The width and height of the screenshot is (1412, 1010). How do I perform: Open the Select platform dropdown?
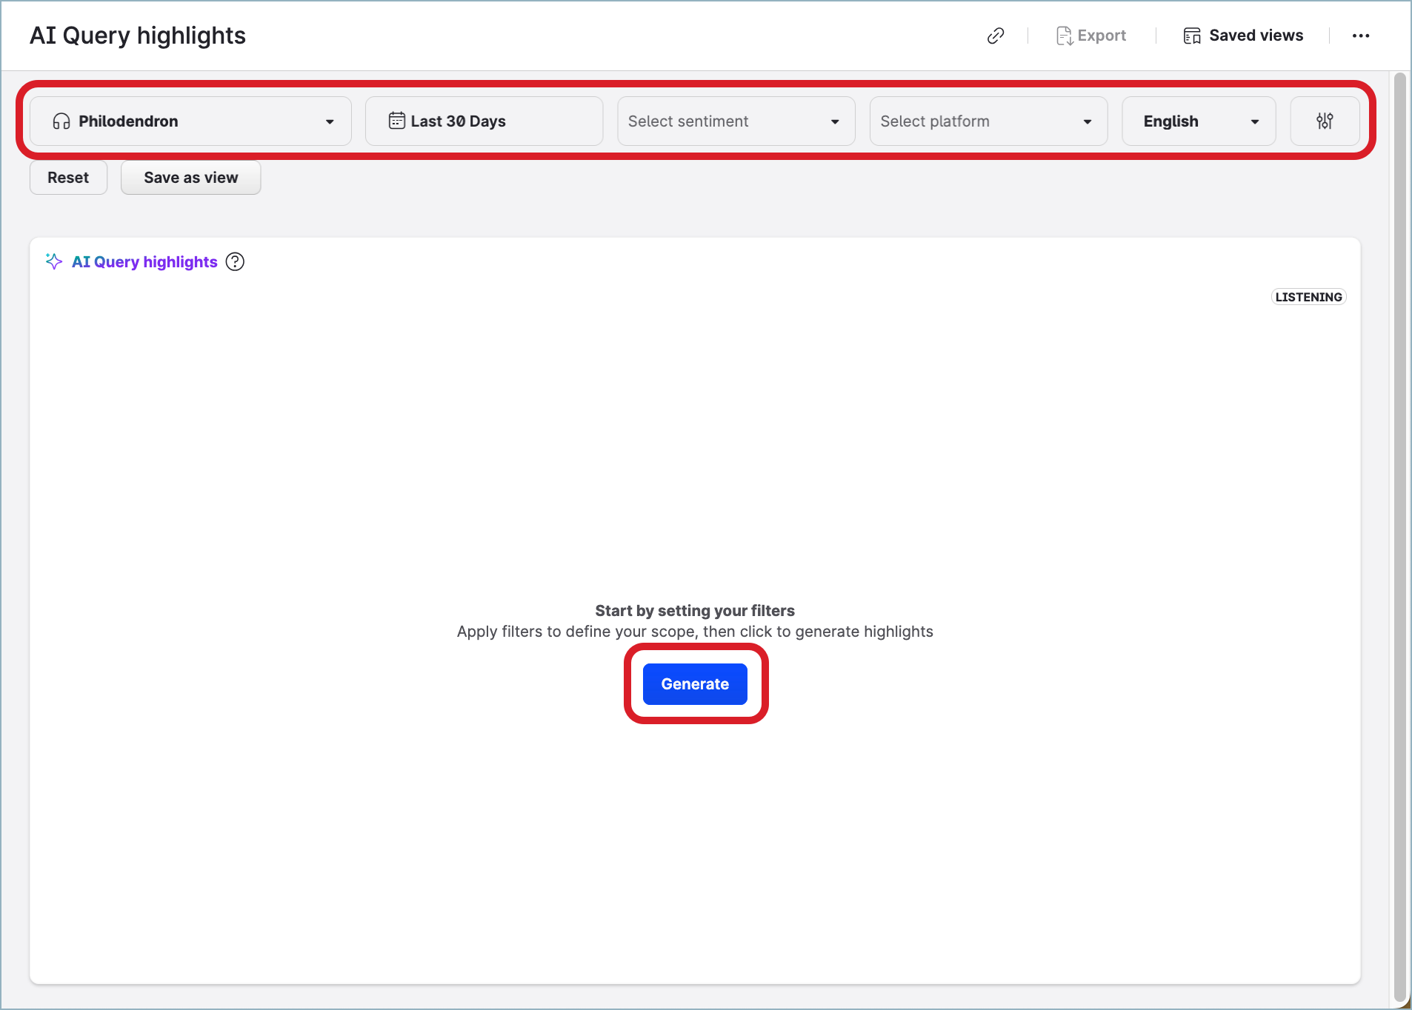tap(988, 121)
